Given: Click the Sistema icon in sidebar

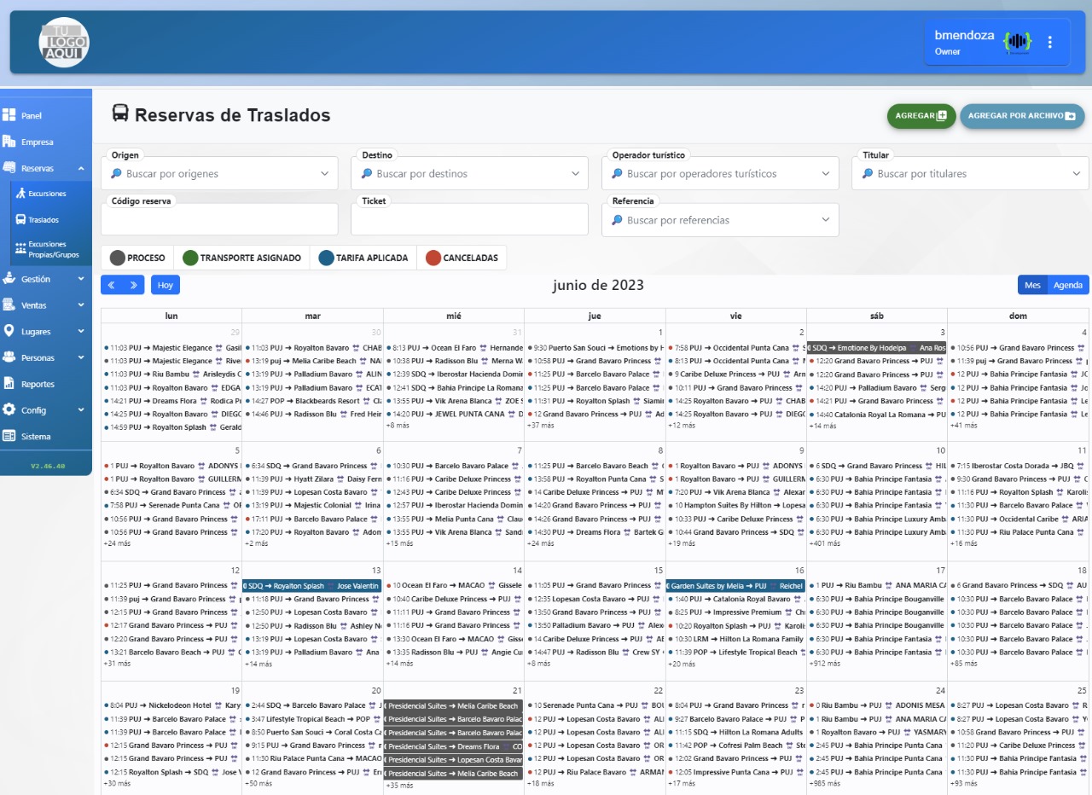Looking at the screenshot, I should 9,436.
